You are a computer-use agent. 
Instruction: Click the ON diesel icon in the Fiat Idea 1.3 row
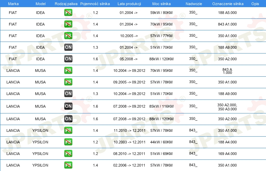[x=68, y=47]
